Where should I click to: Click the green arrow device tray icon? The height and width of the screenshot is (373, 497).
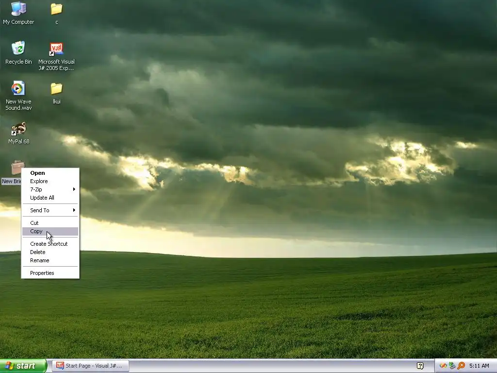click(452, 366)
